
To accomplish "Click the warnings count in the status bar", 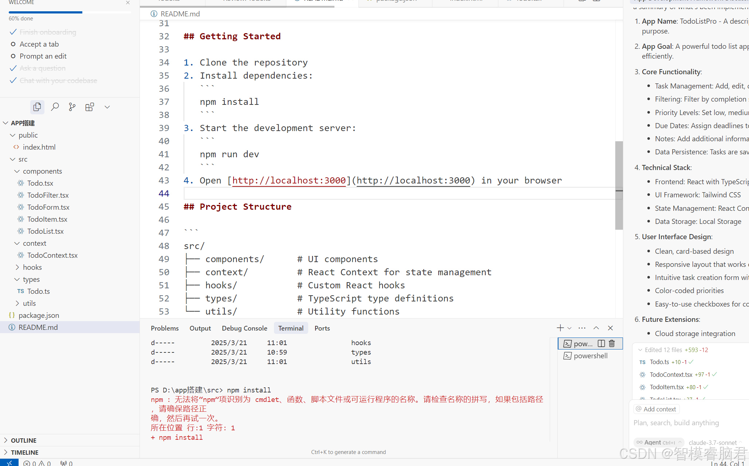I will point(45,463).
